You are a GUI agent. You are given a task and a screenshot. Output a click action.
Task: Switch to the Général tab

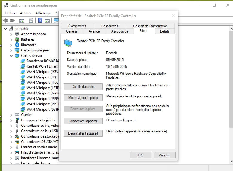(71, 31)
